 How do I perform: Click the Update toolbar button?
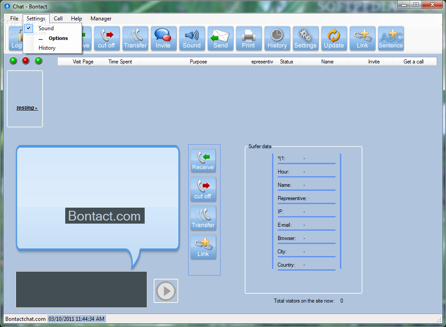pyautogui.click(x=334, y=39)
